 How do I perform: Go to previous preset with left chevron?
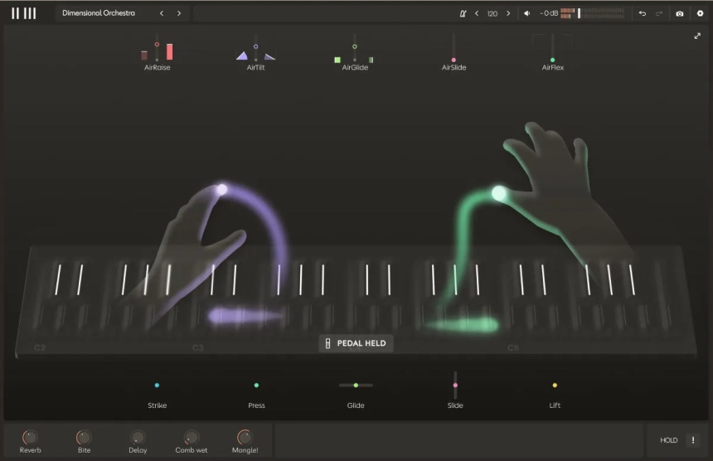[162, 13]
